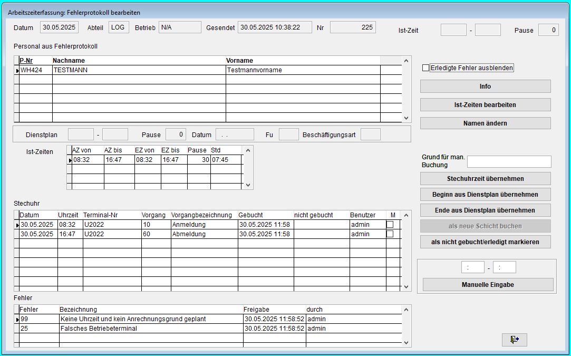Click the Abteil field LOG

coord(119,27)
